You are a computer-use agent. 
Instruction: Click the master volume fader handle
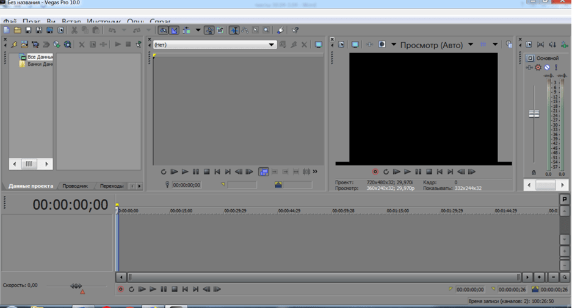(x=534, y=114)
